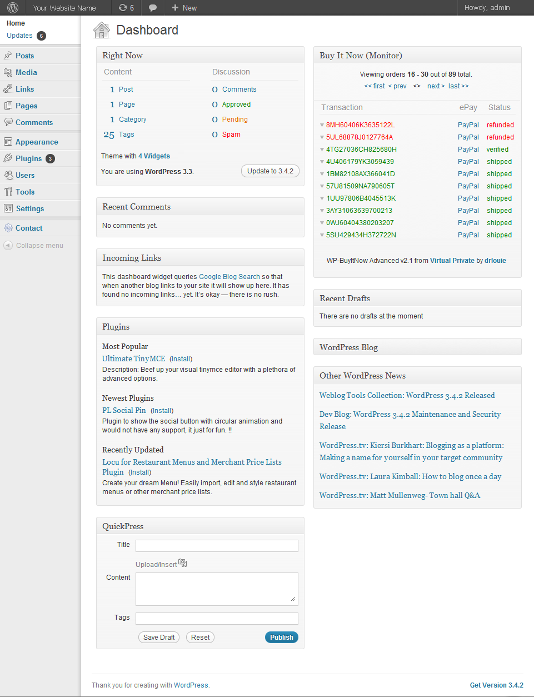Open the Spam comments link

(231, 135)
